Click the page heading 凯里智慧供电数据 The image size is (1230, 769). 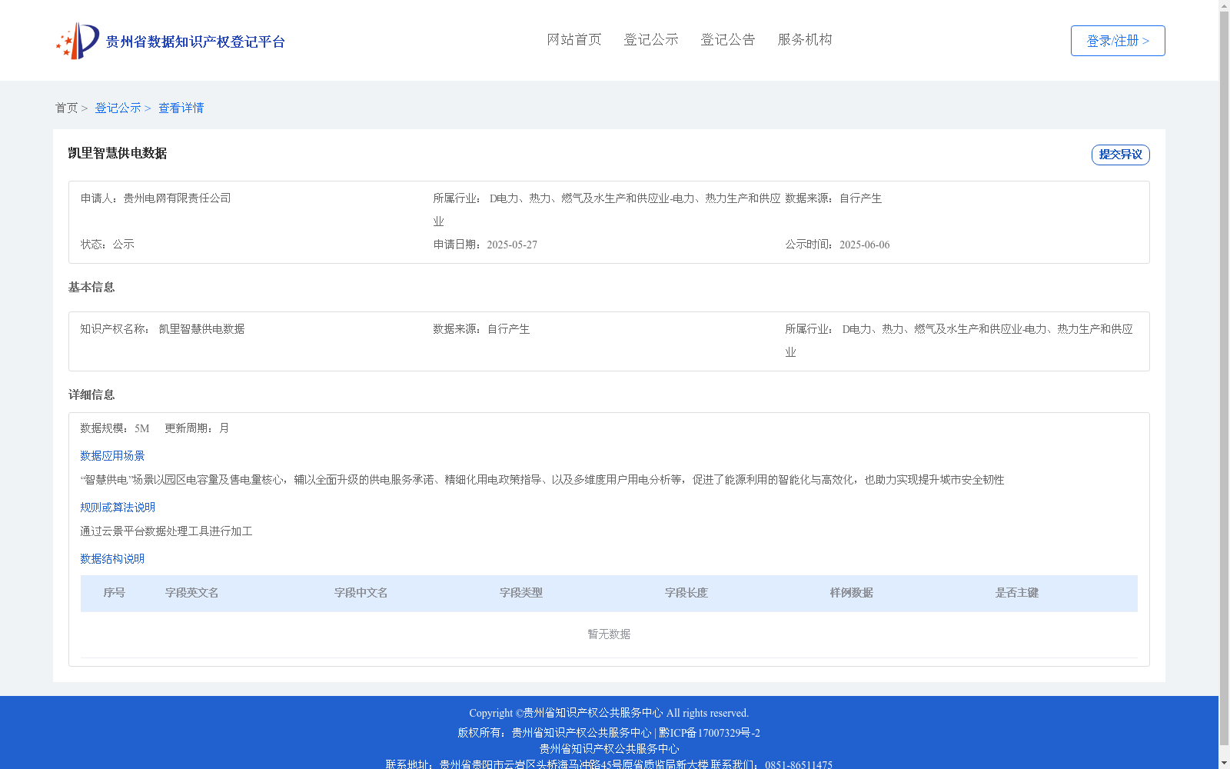118,153
